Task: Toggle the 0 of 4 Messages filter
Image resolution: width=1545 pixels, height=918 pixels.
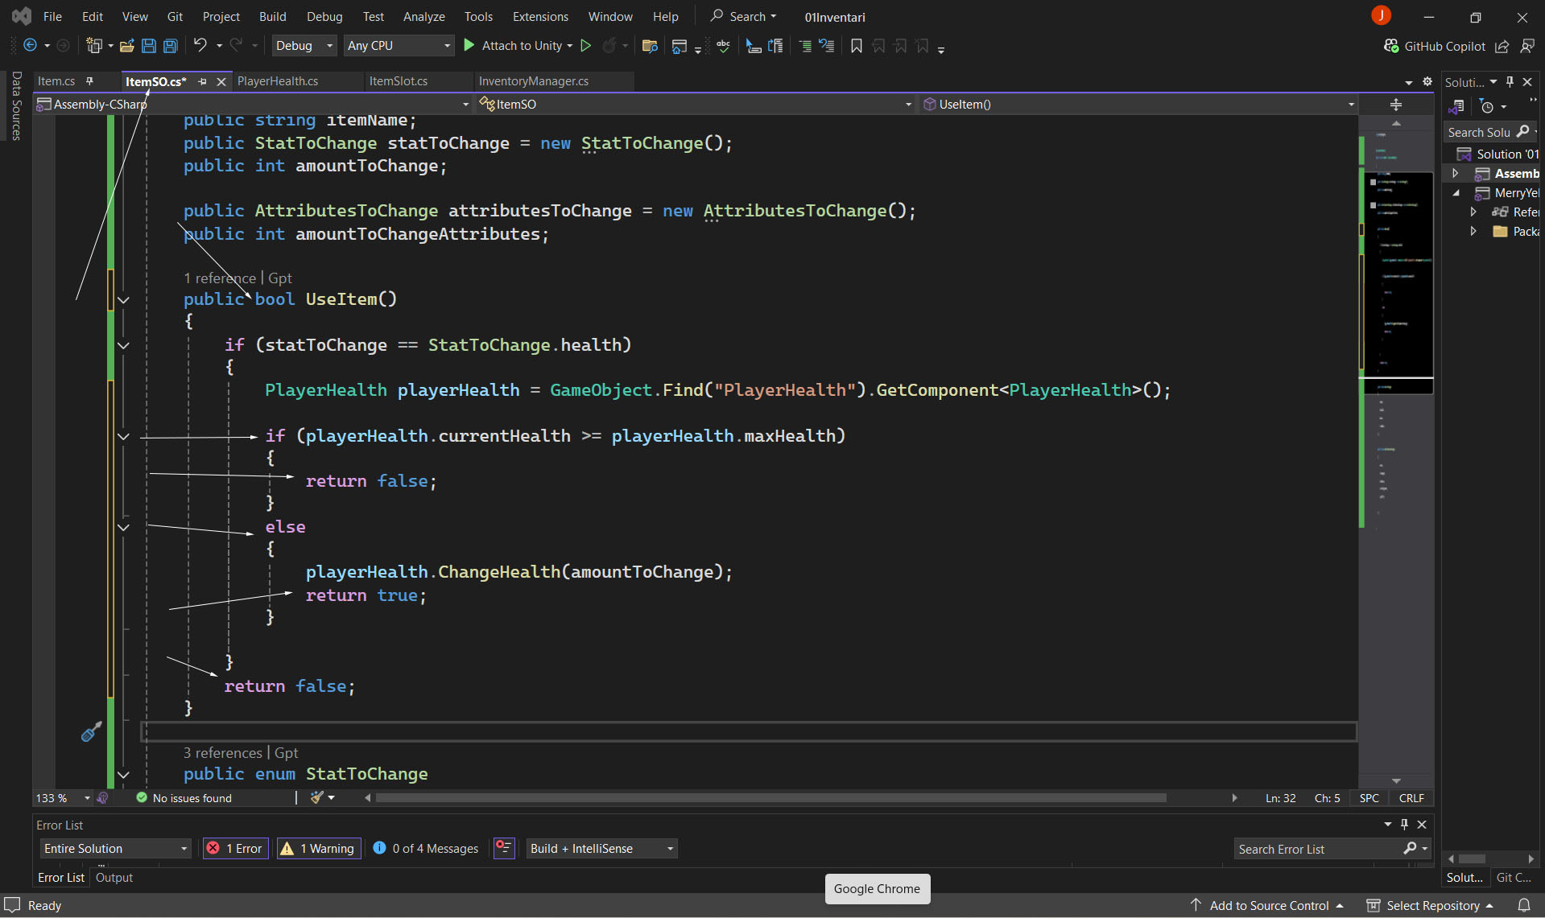Action: tap(426, 849)
